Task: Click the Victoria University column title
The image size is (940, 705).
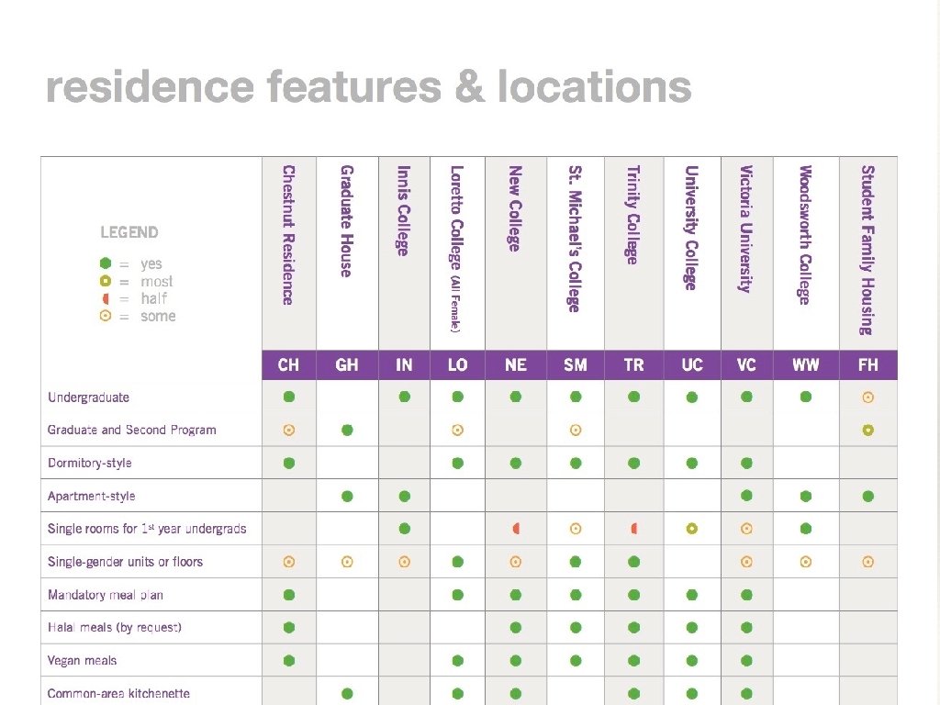Action: click(x=745, y=229)
